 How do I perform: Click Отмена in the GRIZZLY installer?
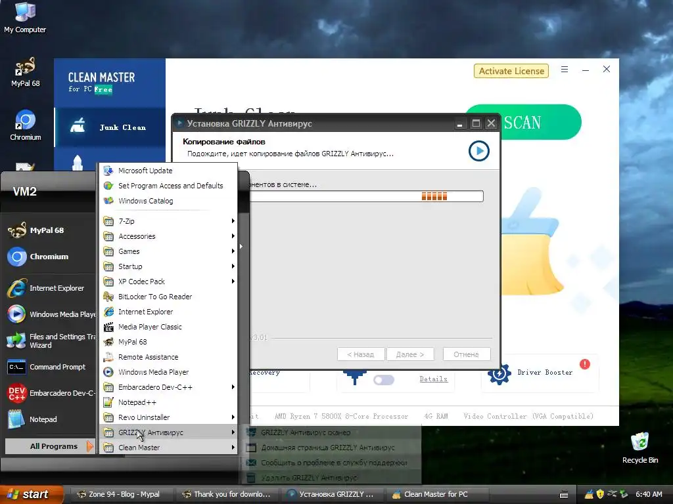pyautogui.click(x=466, y=354)
